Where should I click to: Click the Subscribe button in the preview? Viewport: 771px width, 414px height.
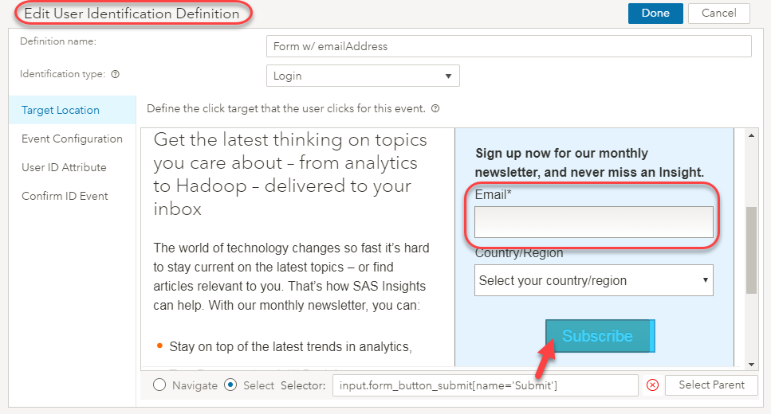point(600,336)
